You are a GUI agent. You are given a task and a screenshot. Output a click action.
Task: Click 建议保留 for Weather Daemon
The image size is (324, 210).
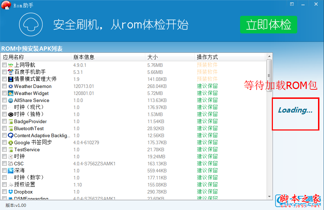pos(207,86)
